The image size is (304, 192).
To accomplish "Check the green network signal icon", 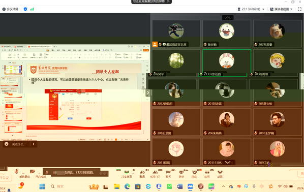I will tap(32, 9).
